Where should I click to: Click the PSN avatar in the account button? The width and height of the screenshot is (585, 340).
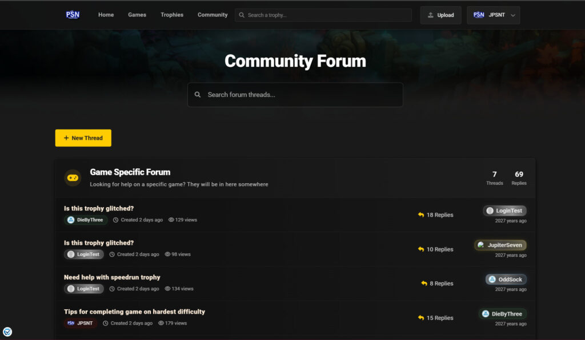click(479, 15)
